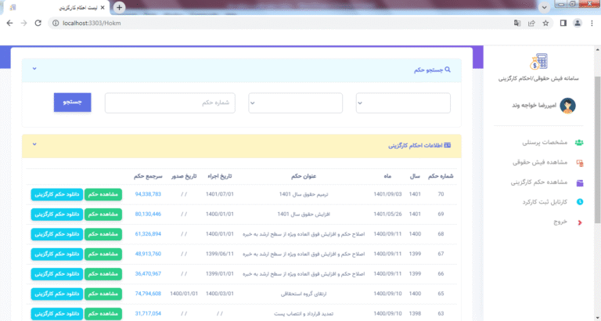Click the purple جستجو search button
The width and height of the screenshot is (601, 321).
pyautogui.click(x=73, y=103)
